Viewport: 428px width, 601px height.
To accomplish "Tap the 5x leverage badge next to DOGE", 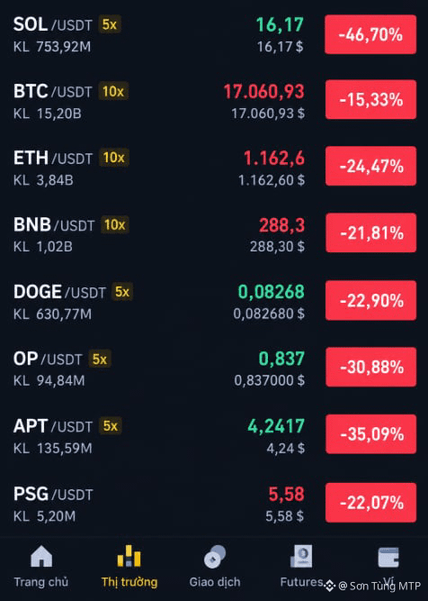I will click(x=122, y=292).
